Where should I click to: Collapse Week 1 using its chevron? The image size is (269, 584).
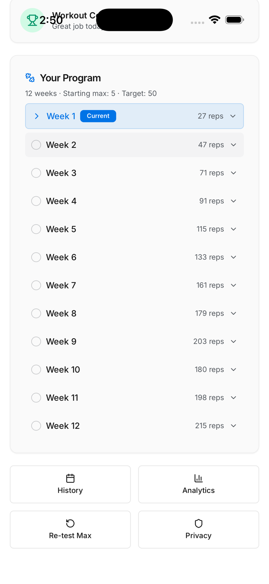click(233, 116)
